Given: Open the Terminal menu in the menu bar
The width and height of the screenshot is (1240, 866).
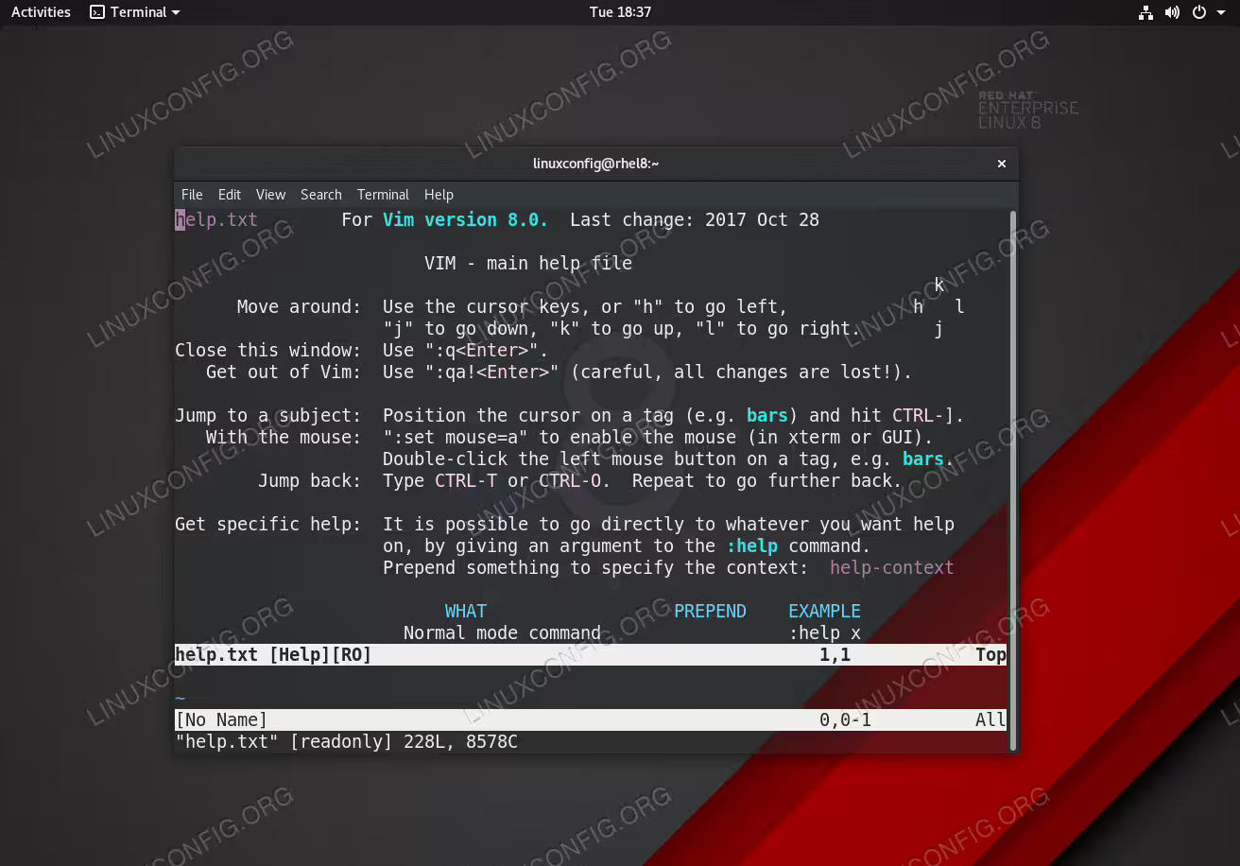Looking at the screenshot, I should pos(383,195).
